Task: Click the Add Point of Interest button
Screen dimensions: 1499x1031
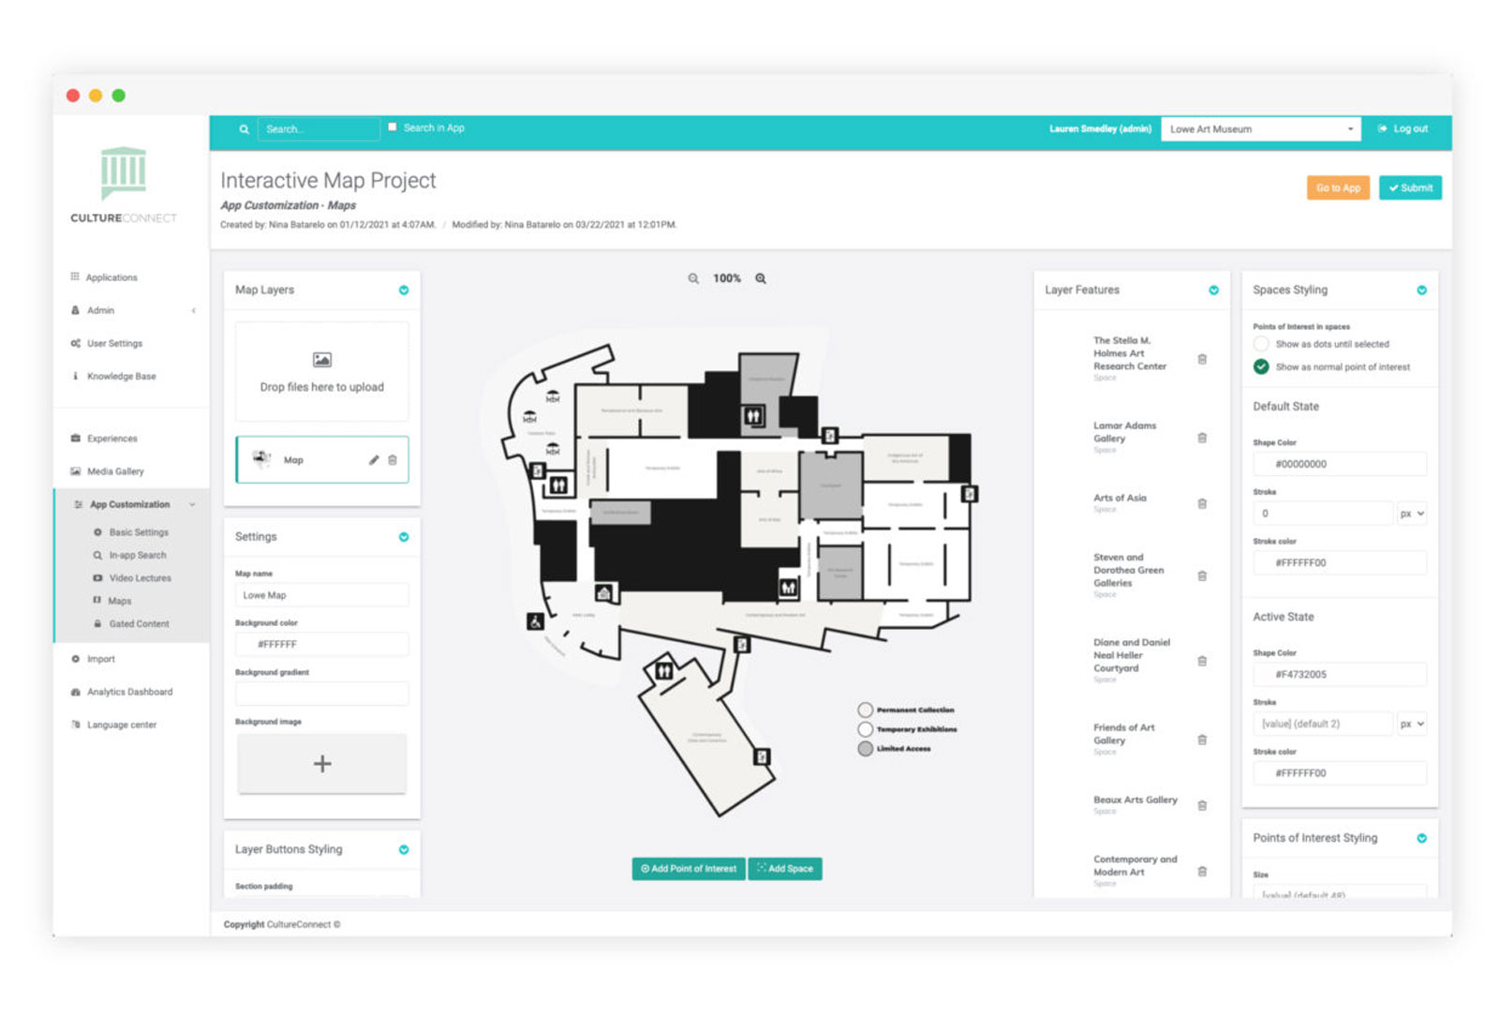Action: [689, 869]
